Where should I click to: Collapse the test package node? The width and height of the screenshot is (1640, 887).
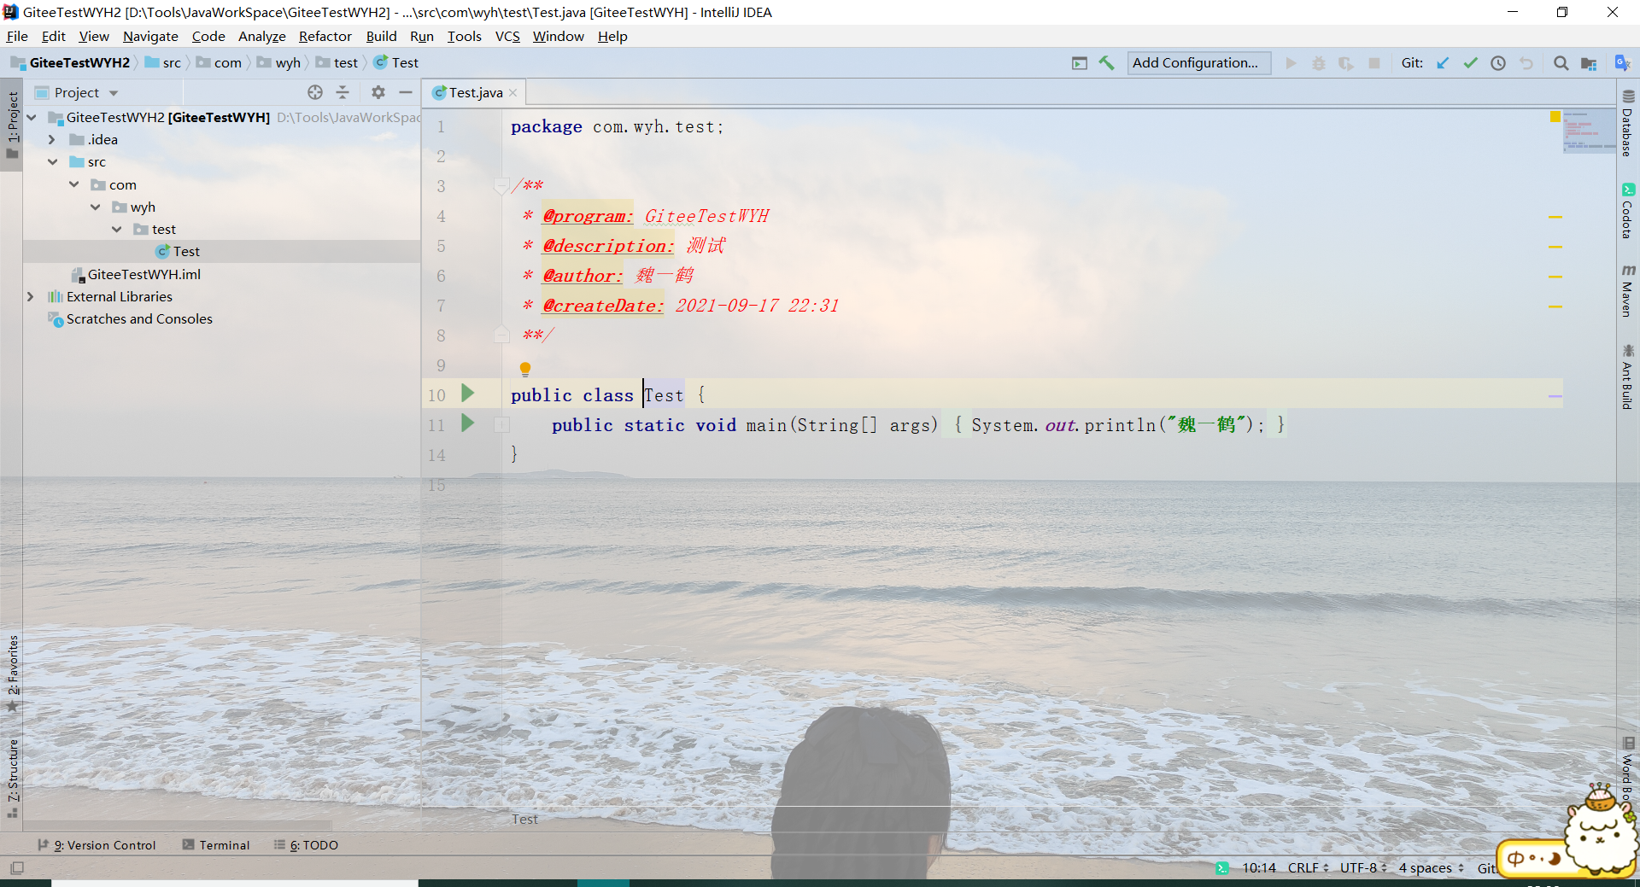point(116,229)
